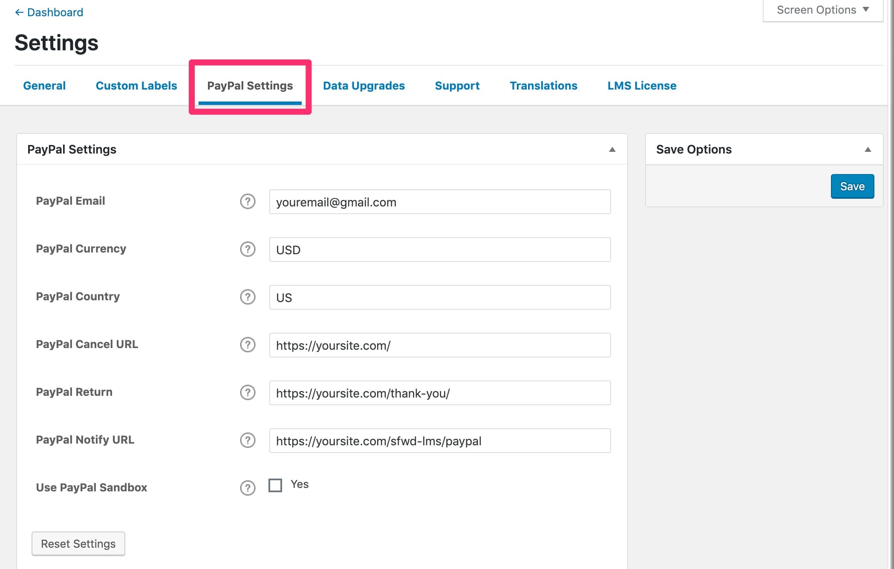Open the Data Upgrades tab
Image resolution: width=894 pixels, height=569 pixels.
[364, 86]
